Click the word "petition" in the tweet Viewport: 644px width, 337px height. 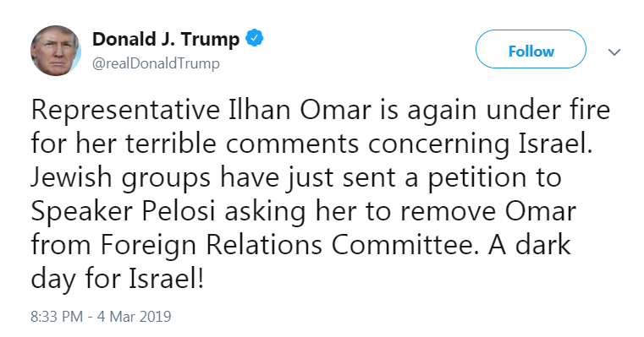coord(477,178)
